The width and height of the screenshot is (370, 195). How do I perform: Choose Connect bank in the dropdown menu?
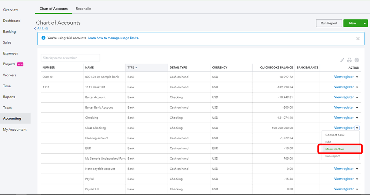[x=334, y=135]
